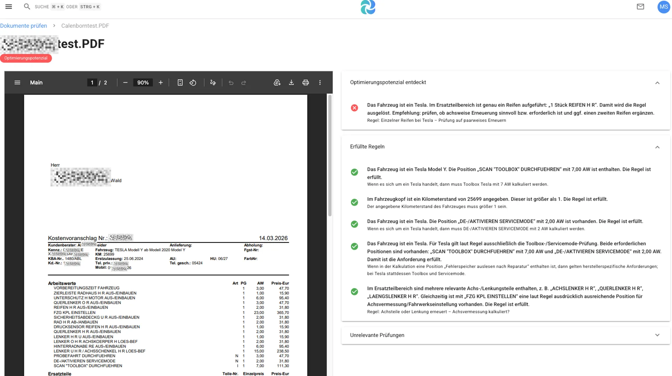Select the PDF draw annotation tool
672x376 pixels.
click(x=213, y=83)
